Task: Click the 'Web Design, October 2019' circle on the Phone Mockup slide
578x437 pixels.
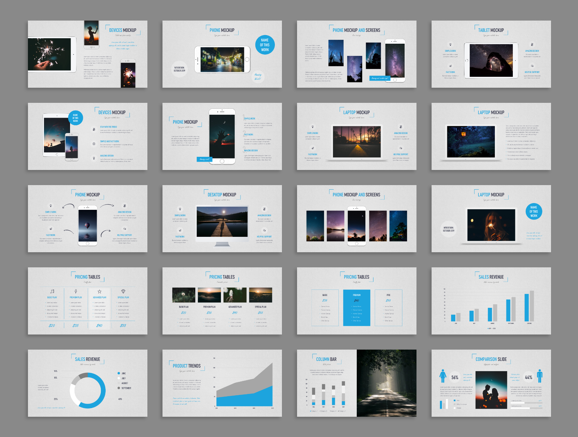Action: tap(179, 69)
